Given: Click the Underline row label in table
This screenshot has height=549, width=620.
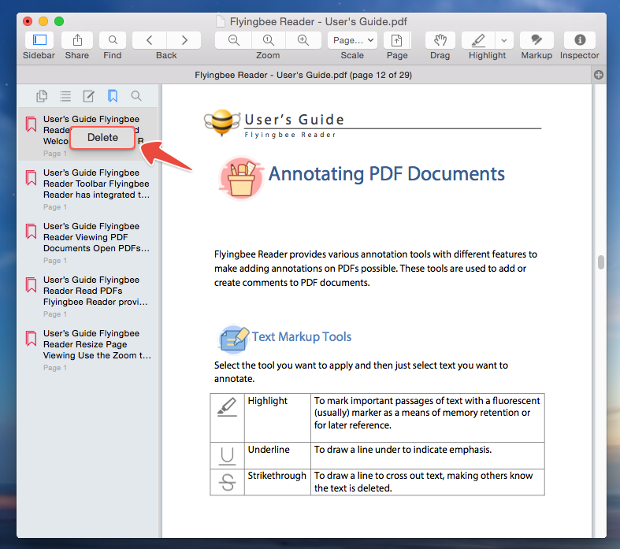Looking at the screenshot, I should click(x=269, y=450).
